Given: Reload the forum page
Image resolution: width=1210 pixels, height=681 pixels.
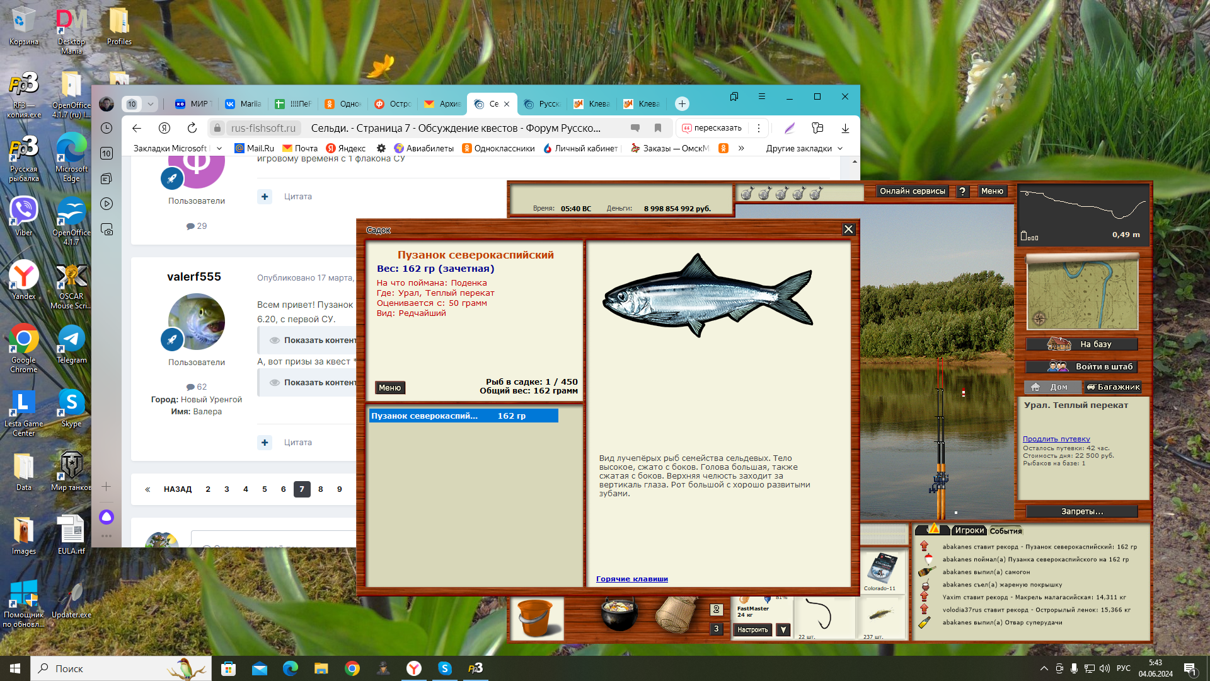Looking at the screenshot, I should [192, 128].
